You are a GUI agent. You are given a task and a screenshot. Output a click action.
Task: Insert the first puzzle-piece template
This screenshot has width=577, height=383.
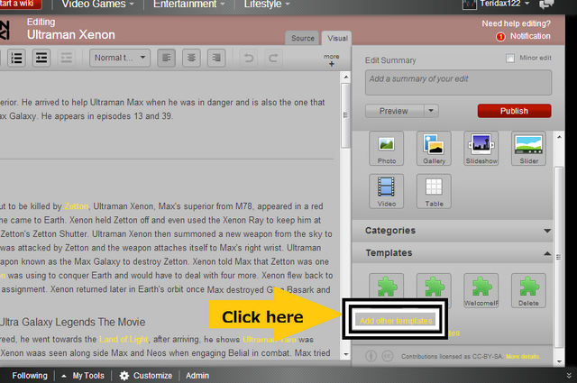pos(387,287)
